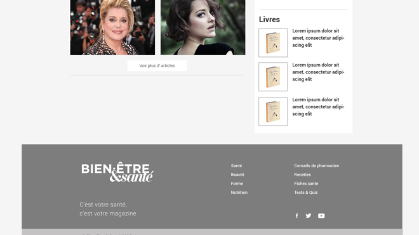Open the 'Tests & Quiz' link

click(306, 193)
